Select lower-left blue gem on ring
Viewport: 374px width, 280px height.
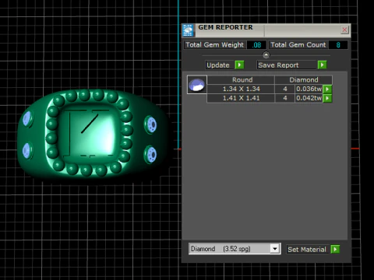tap(26, 151)
